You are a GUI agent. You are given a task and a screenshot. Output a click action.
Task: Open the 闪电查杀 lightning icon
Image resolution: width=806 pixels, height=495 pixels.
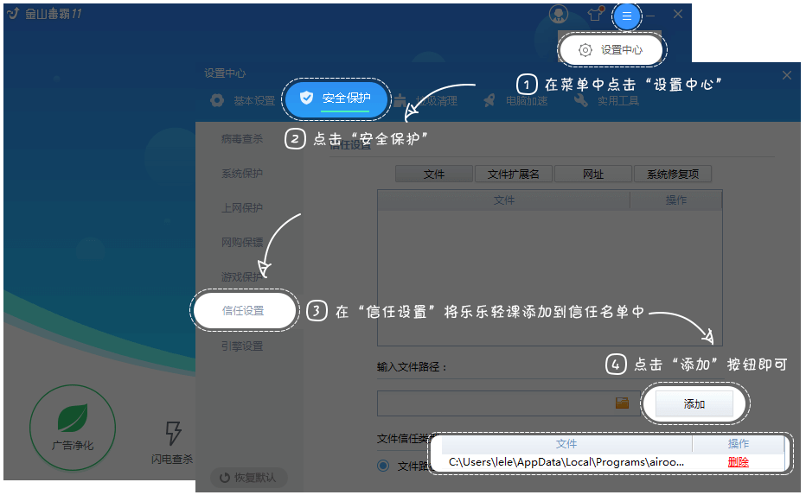coord(173,442)
